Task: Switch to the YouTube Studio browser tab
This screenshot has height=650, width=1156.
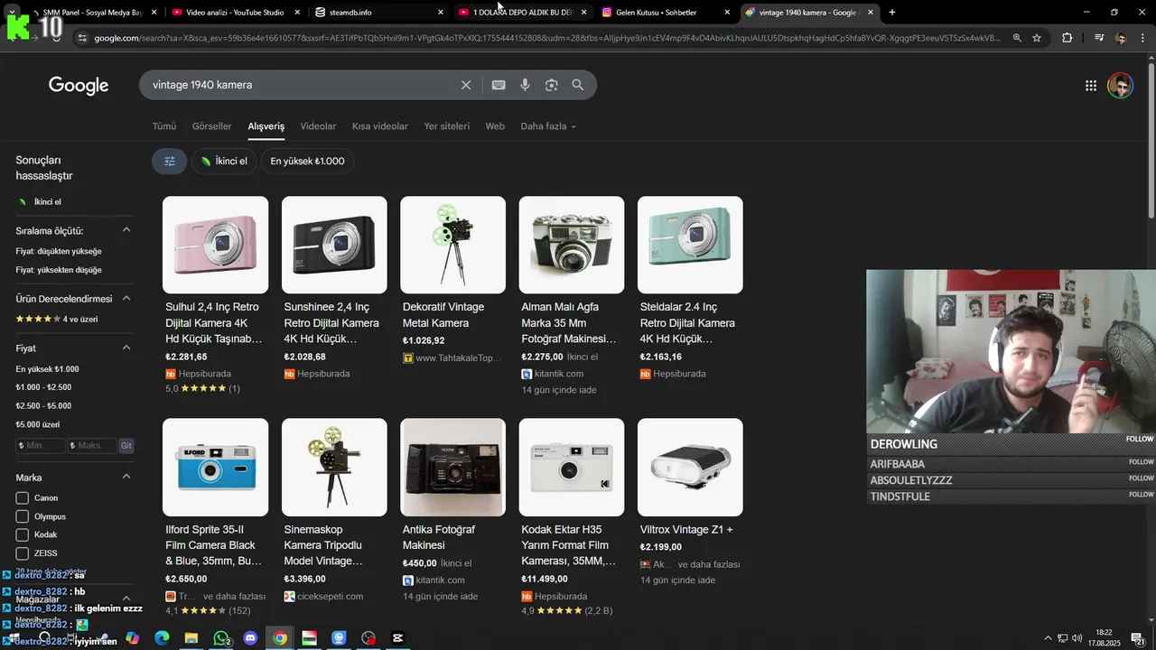Action: 235,13
